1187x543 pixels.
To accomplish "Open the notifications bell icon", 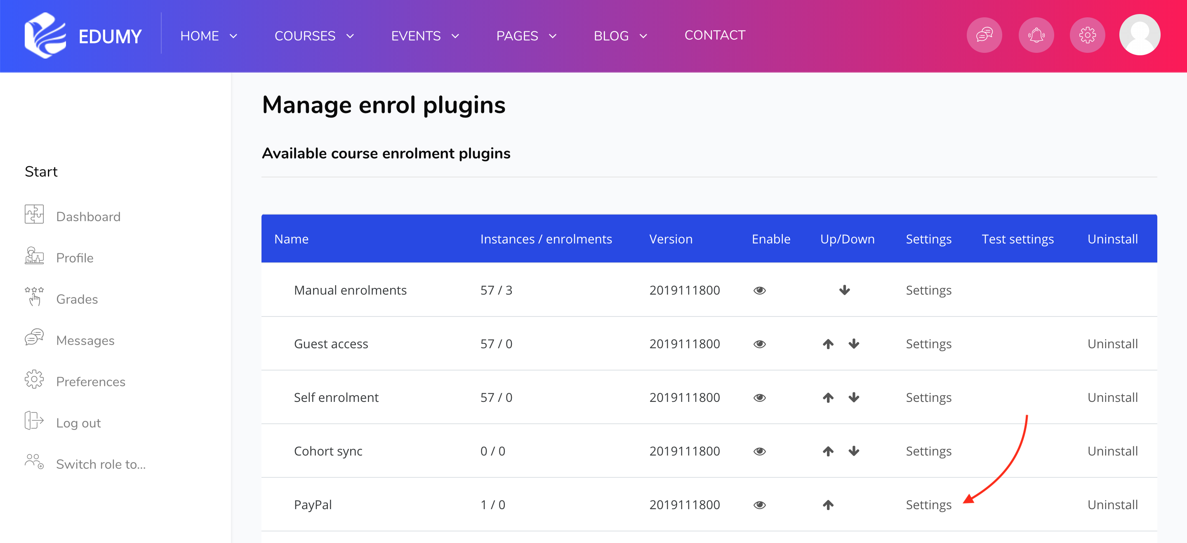I will [1036, 35].
